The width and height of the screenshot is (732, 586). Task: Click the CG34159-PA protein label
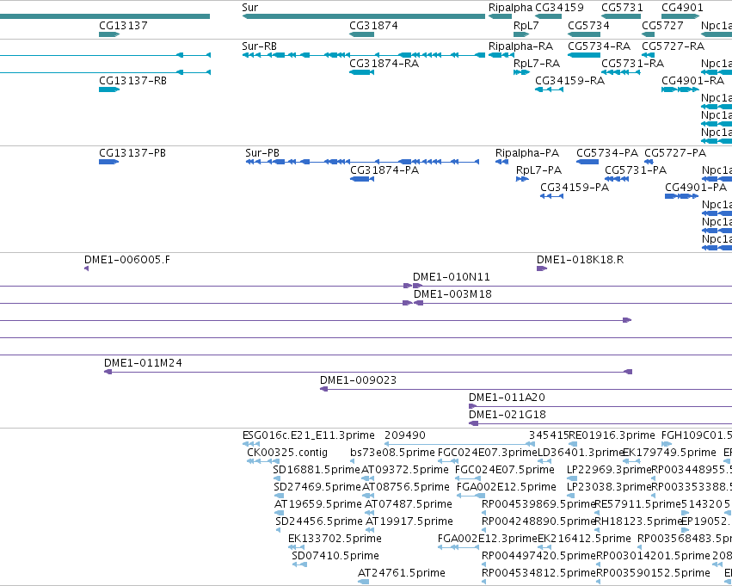pos(575,188)
